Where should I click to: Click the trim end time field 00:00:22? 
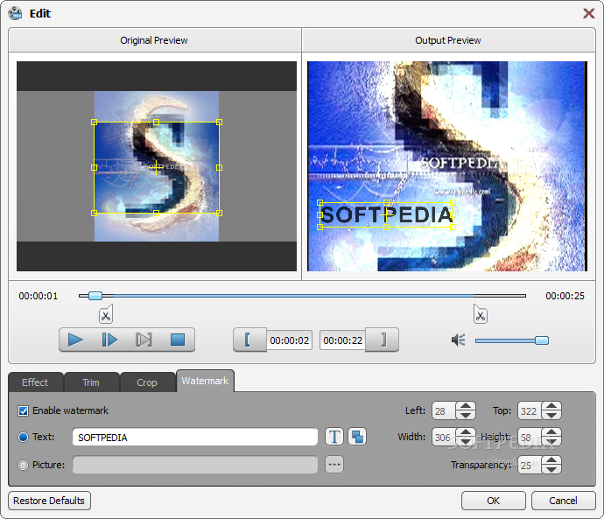[x=343, y=340]
